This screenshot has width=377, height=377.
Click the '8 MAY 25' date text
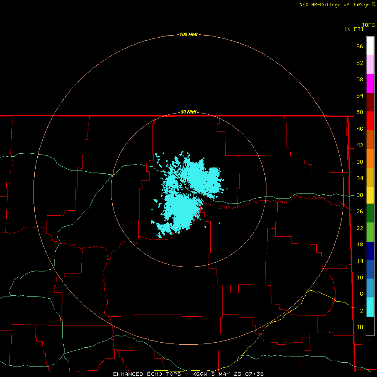click(226, 374)
